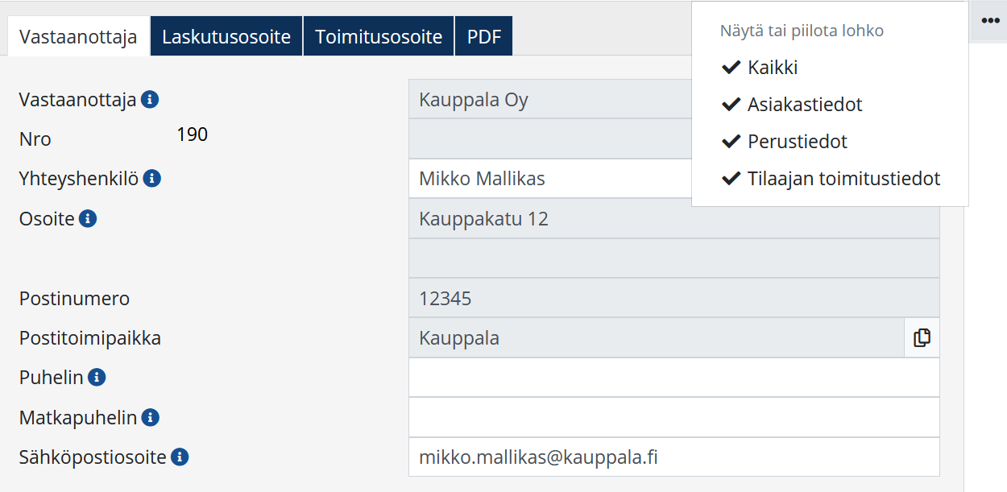This screenshot has width=1007, height=492.
Task: Click the info icon next to Matkapuhelin
Action: point(150,417)
